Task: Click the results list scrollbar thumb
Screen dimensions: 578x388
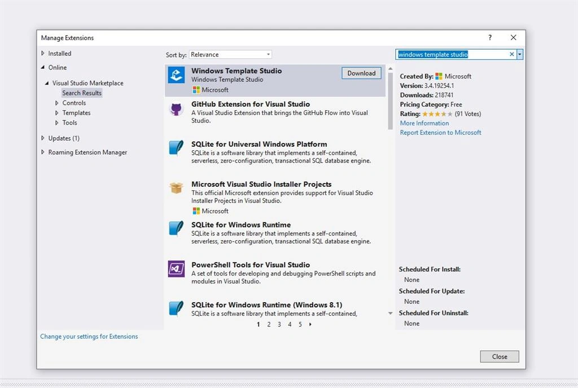Action: [x=391, y=101]
